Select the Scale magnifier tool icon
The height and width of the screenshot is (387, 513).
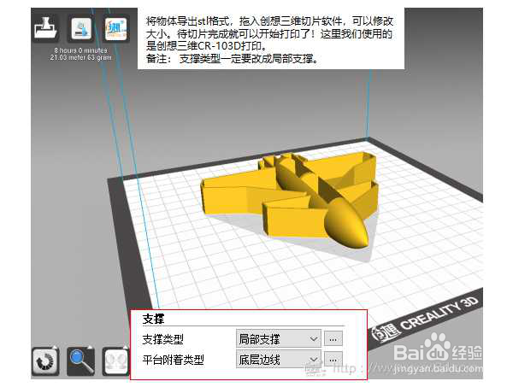point(81,361)
